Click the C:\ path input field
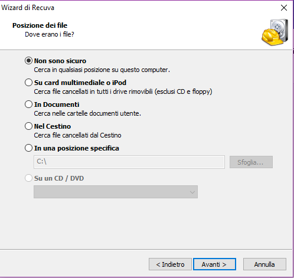 (x=129, y=162)
